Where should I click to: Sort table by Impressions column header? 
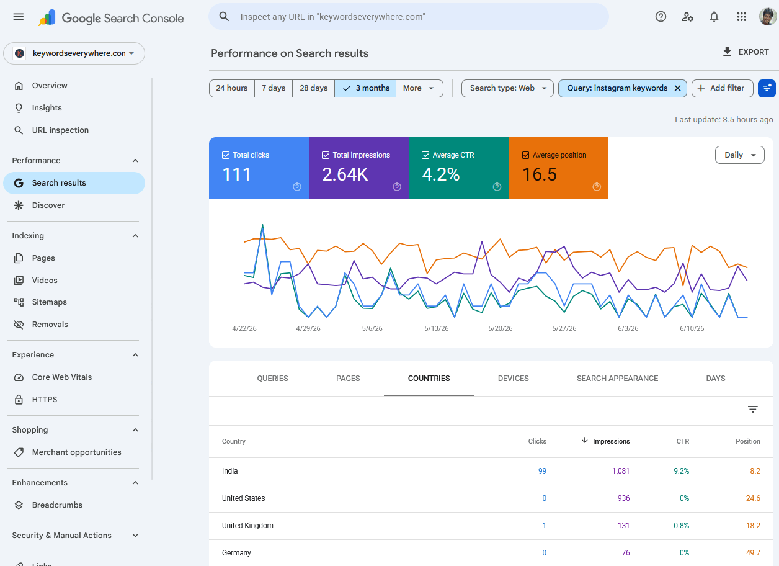(x=605, y=441)
